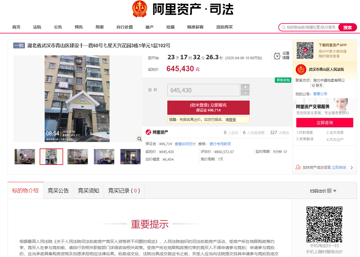Switch to the 竞买记录 tab
The height and width of the screenshot is (257, 360).
click(x=124, y=190)
